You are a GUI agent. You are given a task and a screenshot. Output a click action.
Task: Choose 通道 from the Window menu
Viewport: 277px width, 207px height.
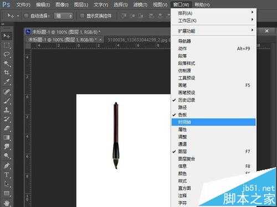tap(214, 144)
